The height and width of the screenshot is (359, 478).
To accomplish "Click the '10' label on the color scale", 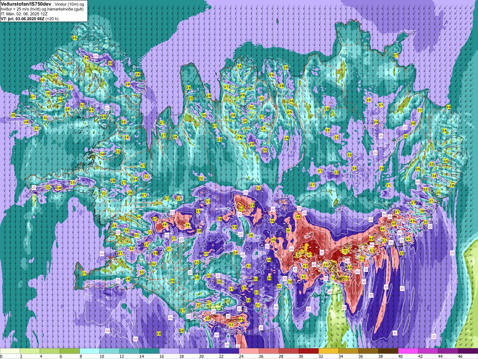I will [x=102, y=357].
